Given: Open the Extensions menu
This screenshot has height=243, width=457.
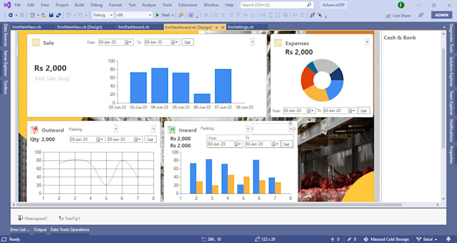Looking at the screenshot, I should click(188, 5).
